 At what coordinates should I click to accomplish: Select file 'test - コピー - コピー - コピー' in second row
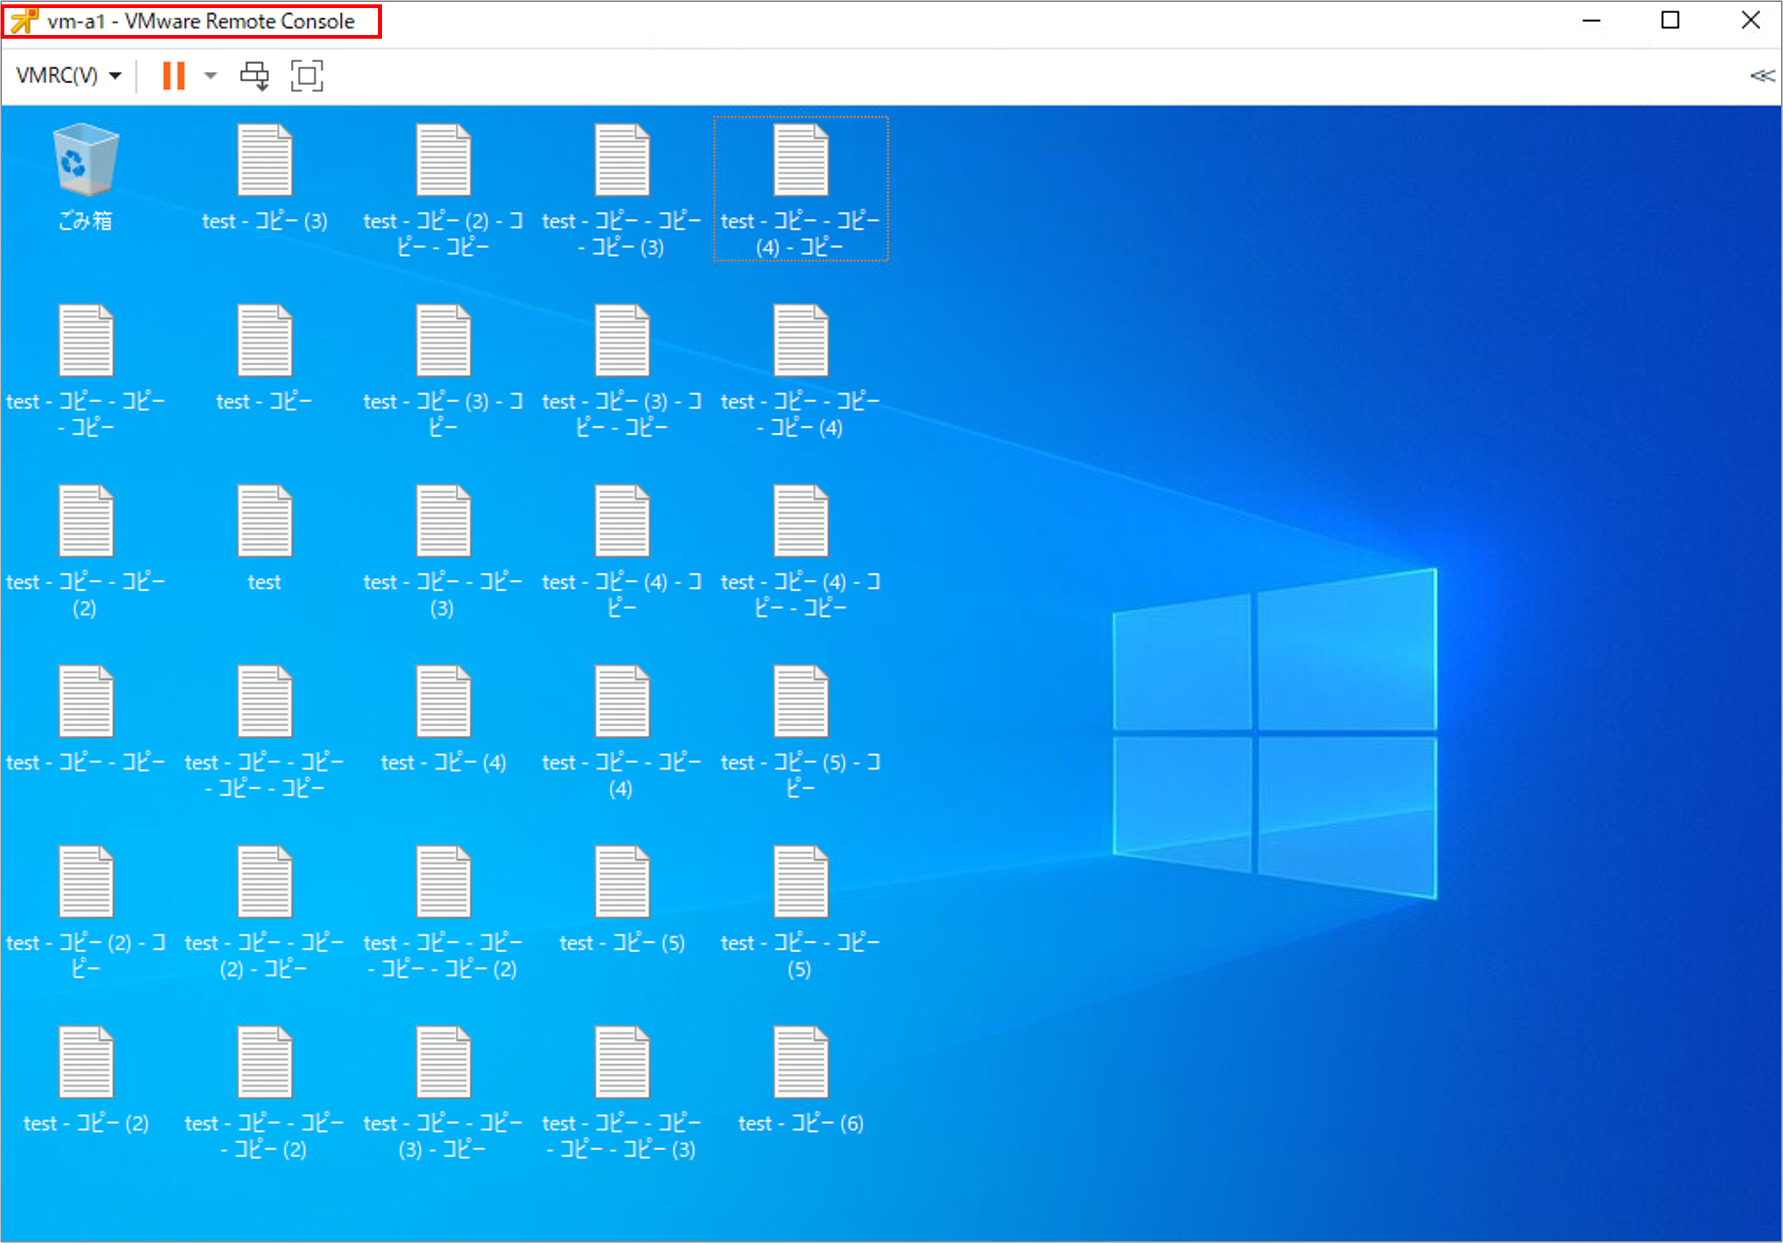tap(86, 370)
